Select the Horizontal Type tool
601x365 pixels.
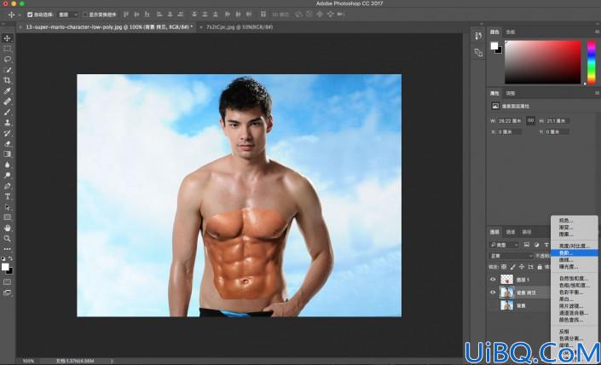point(7,196)
